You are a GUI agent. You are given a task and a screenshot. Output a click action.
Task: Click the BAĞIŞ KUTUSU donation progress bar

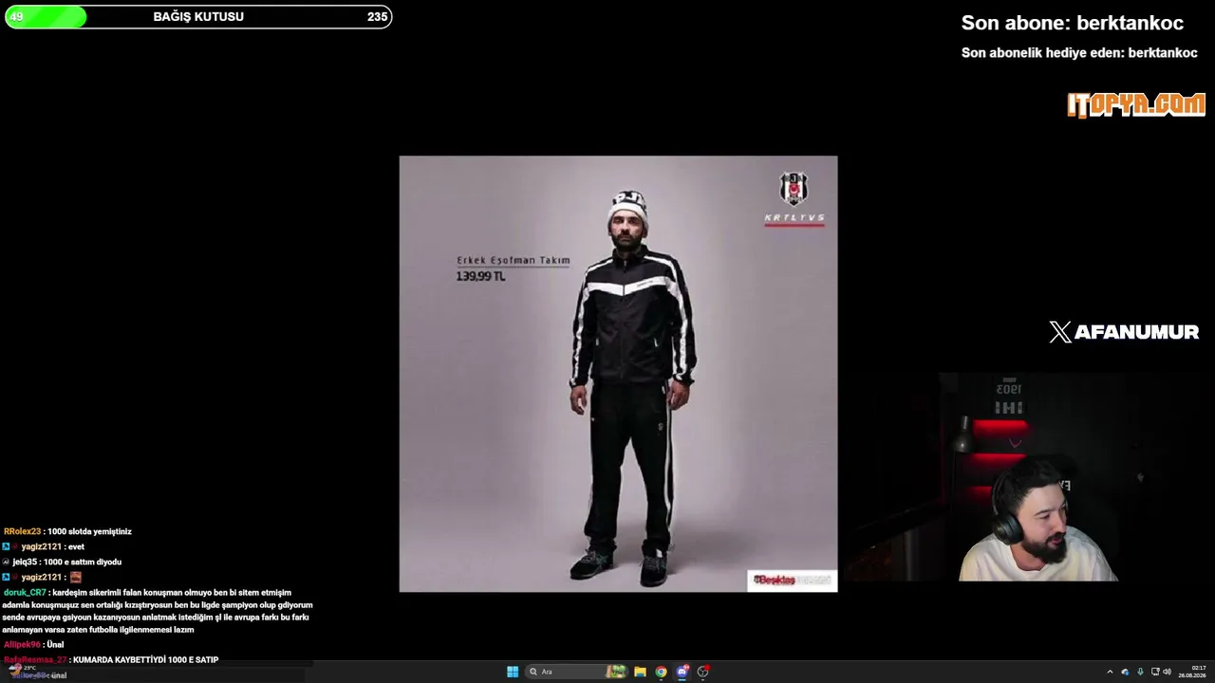click(198, 17)
